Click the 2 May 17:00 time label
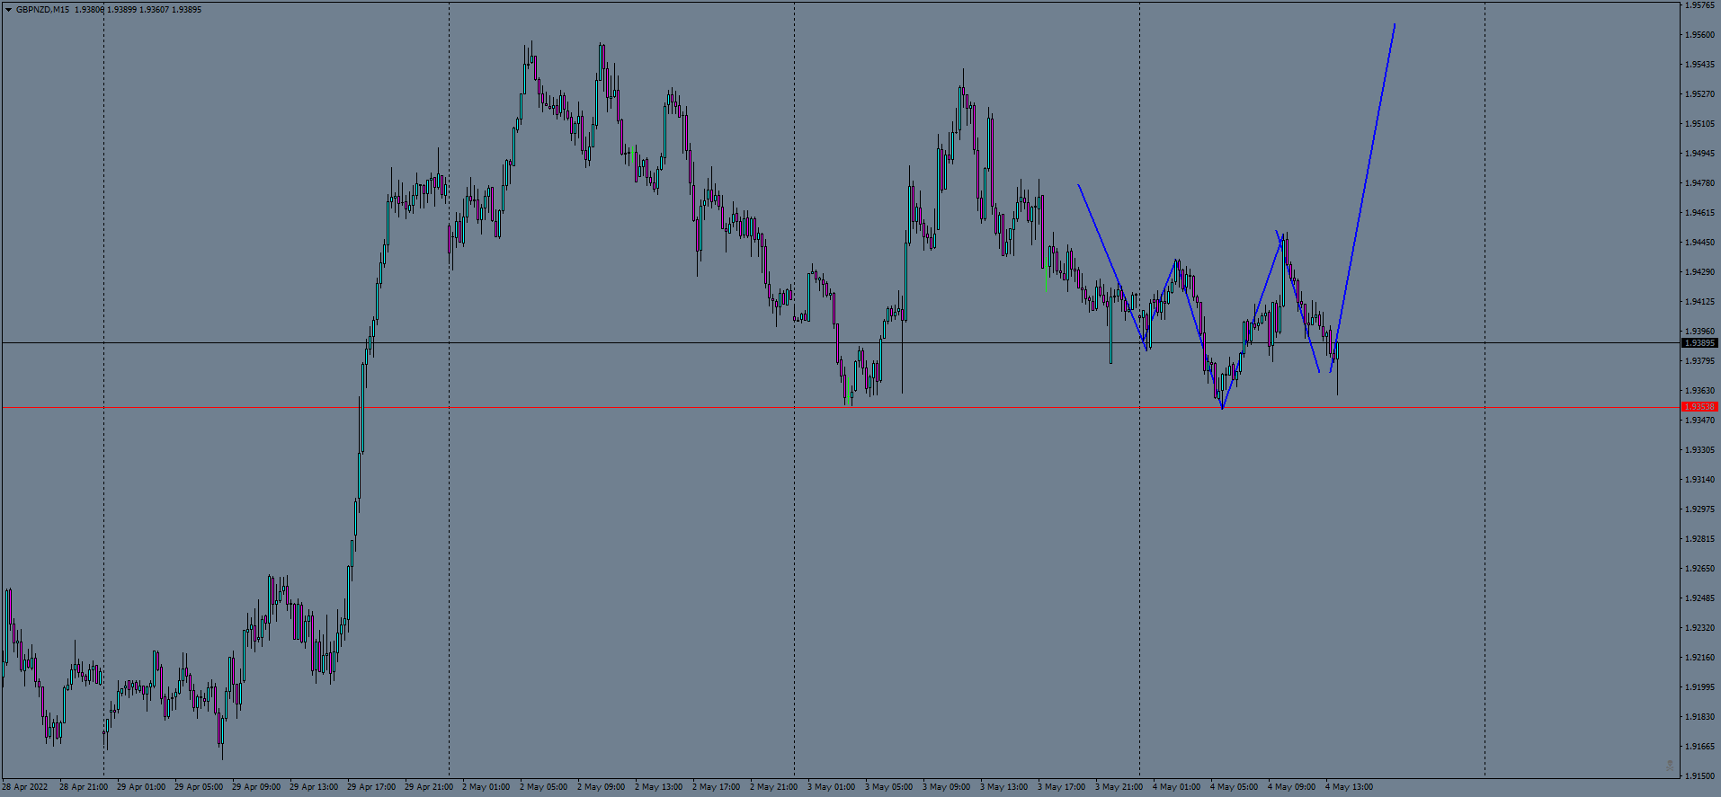Viewport: 1721px width, 797px height. [716, 787]
